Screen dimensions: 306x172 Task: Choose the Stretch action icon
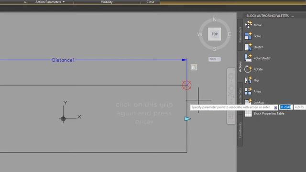coord(248,47)
